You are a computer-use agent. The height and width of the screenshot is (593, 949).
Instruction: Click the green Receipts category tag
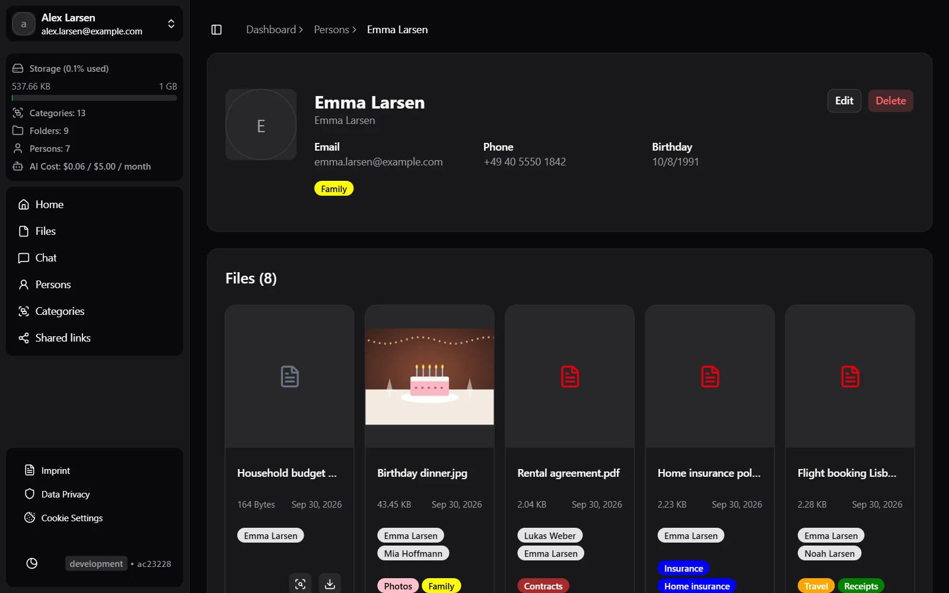[861, 586]
